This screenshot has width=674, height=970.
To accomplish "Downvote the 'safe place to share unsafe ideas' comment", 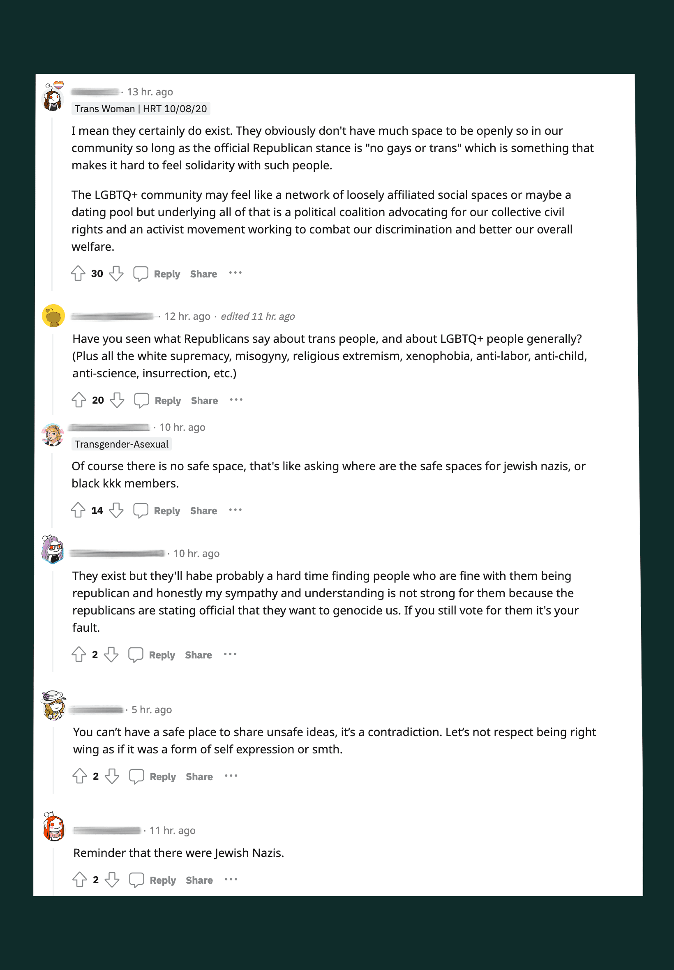I will [112, 776].
